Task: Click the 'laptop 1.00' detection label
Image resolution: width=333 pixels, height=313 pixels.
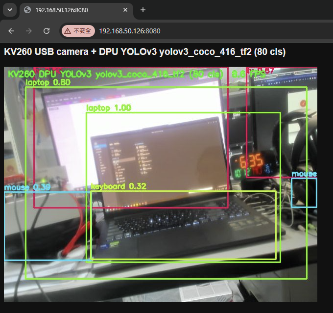Action: pyautogui.click(x=109, y=108)
